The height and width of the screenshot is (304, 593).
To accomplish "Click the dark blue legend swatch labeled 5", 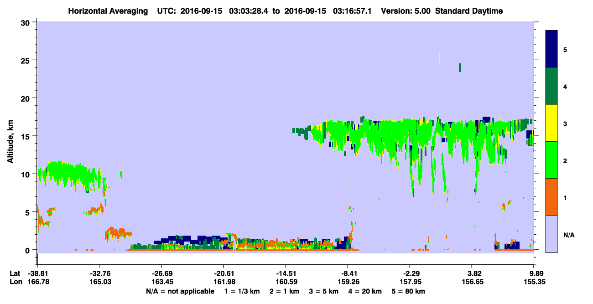I will 551,49.
